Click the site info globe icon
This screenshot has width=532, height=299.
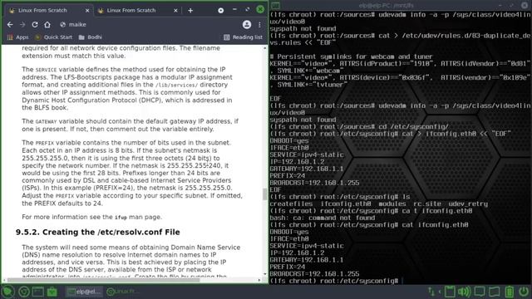point(62,24)
